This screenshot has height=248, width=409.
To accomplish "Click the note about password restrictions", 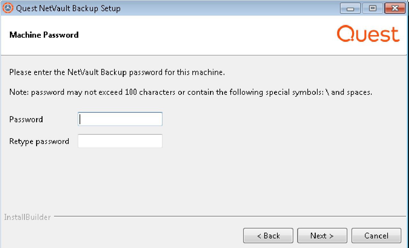I will (x=190, y=93).
